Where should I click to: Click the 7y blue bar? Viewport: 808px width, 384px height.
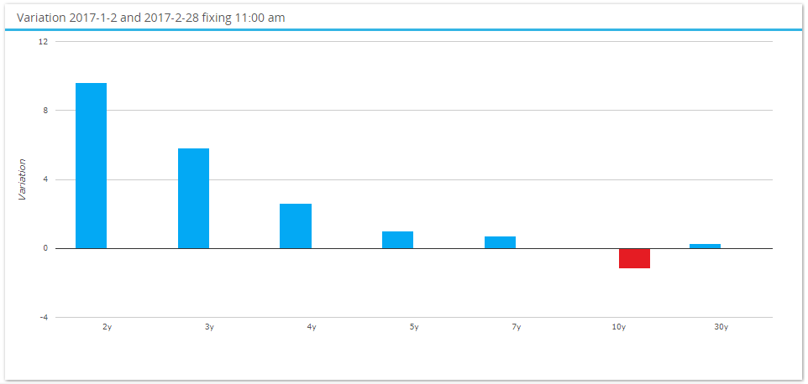(500, 242)
